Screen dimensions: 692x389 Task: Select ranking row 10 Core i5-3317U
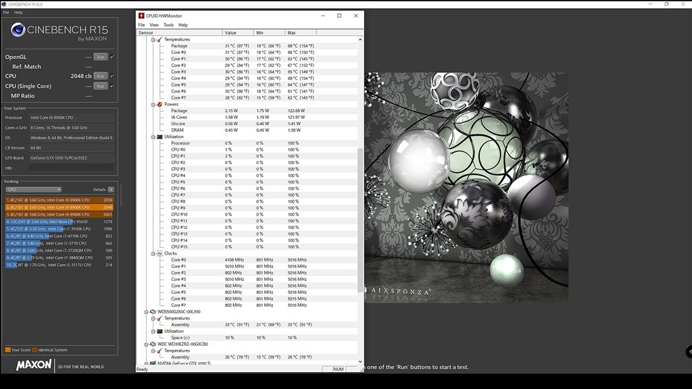59,265
